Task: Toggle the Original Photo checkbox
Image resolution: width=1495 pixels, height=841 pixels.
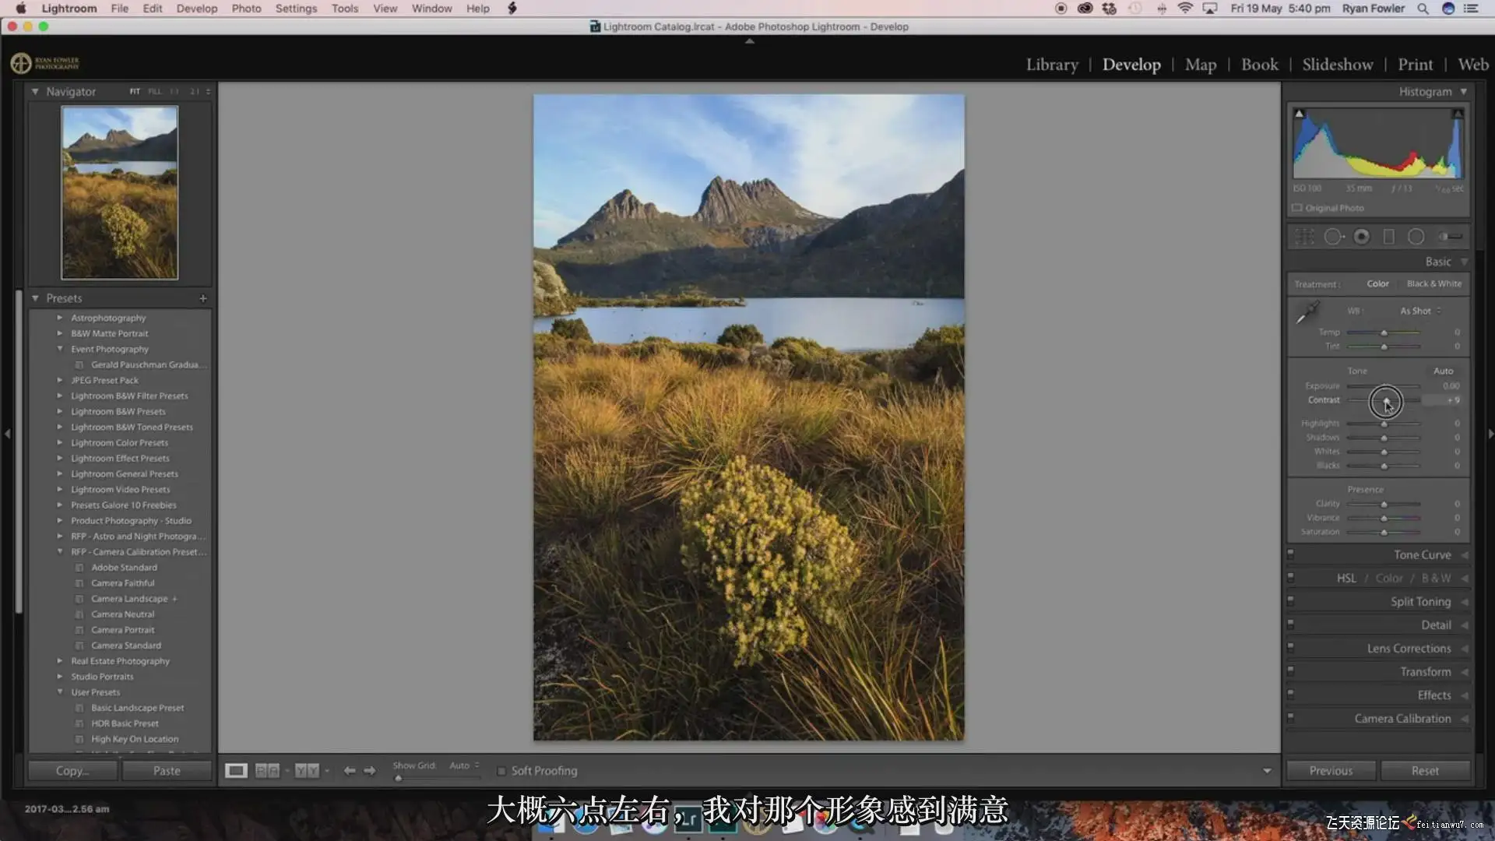Action: pyautogui.click(x=1297, y=208)
